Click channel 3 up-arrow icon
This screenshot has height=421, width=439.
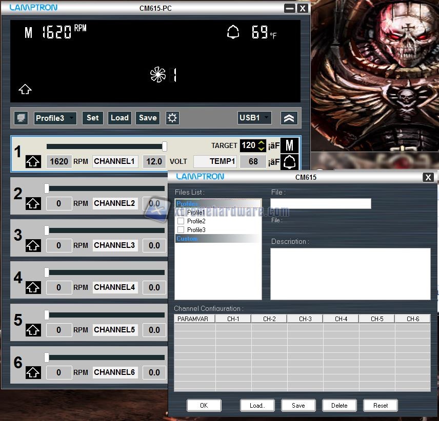[x=33, y=246]
